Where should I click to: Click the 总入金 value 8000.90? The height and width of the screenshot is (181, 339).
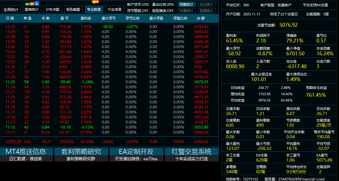(x=235, y=67)
